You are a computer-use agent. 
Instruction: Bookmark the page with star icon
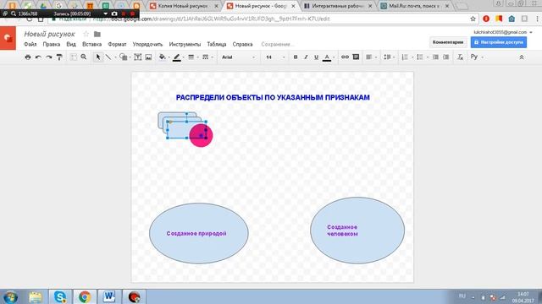tap(473, 19)
